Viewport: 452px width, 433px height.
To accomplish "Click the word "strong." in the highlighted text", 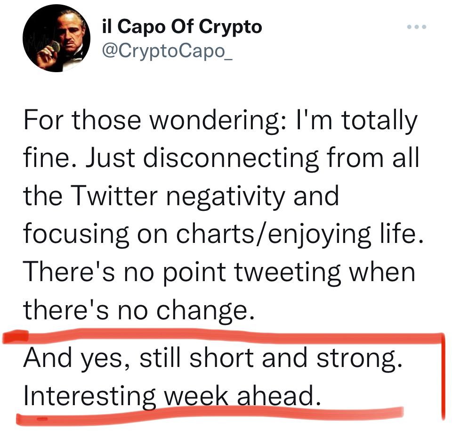I will click(359, 359).
